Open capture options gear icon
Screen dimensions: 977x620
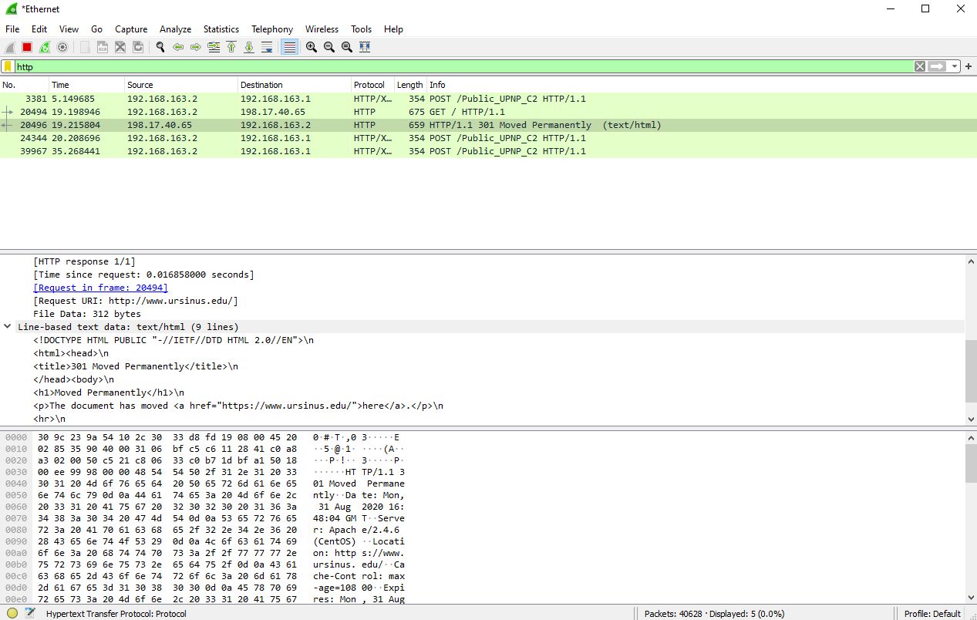62,47
